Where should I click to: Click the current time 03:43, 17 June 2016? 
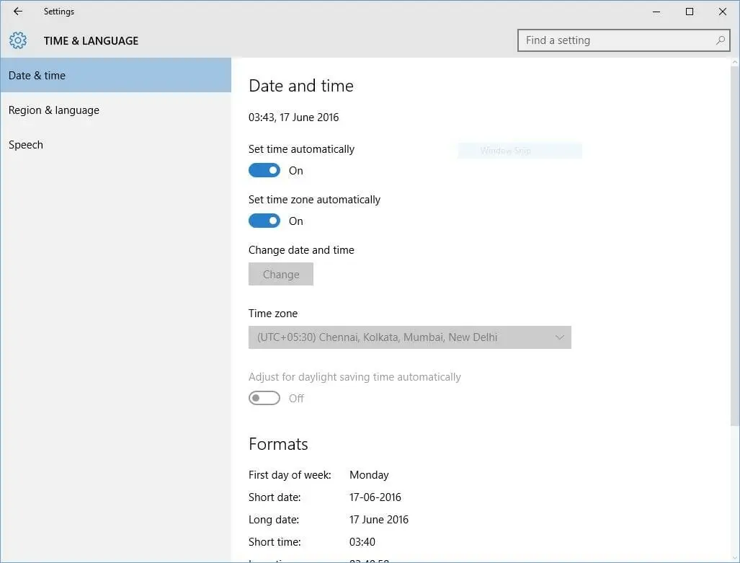[293, 117]
